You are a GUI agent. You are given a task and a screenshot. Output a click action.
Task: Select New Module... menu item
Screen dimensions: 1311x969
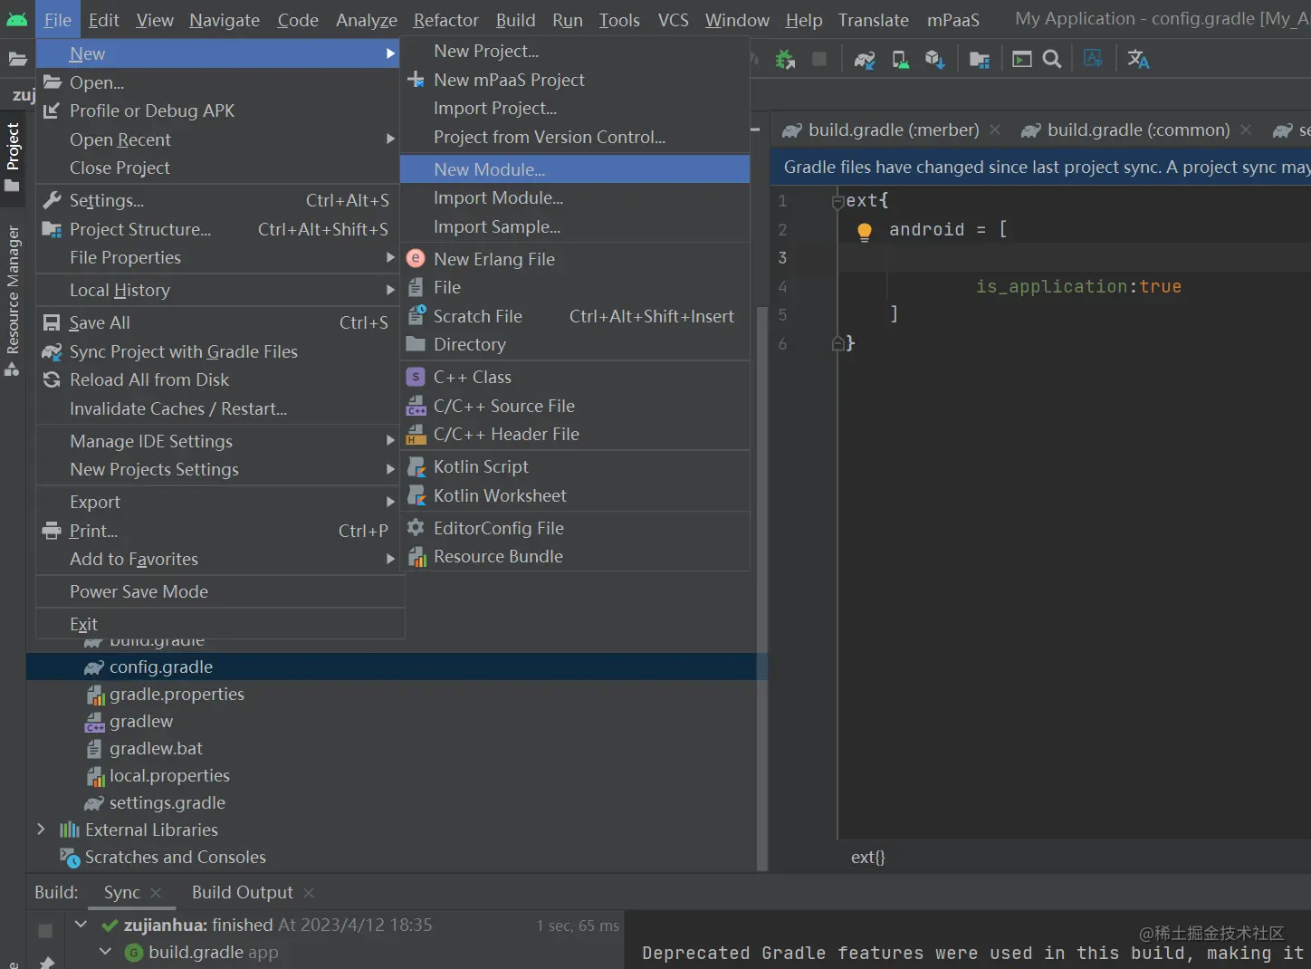575,169
